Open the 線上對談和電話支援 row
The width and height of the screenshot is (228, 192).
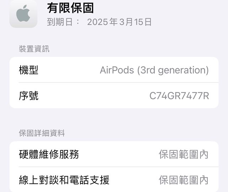(x=114, y=180)
